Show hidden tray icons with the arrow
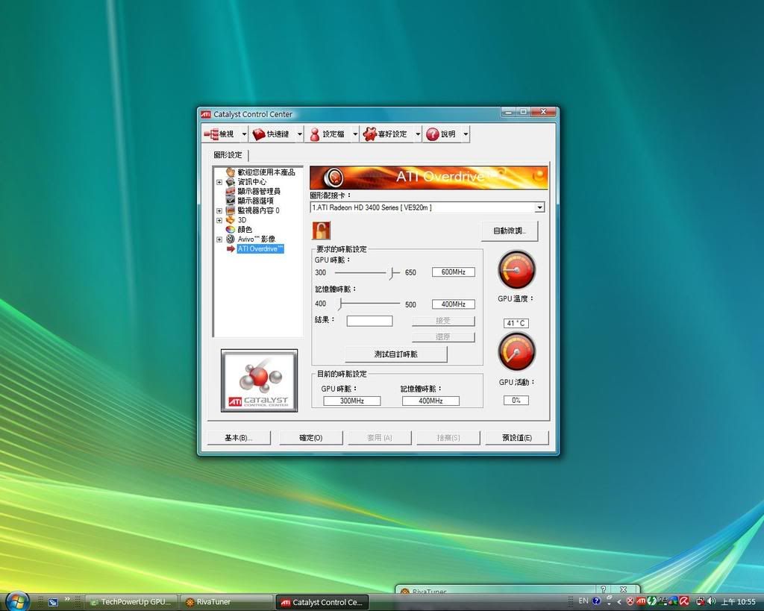764x611 pixels. [x=619, y=602]
